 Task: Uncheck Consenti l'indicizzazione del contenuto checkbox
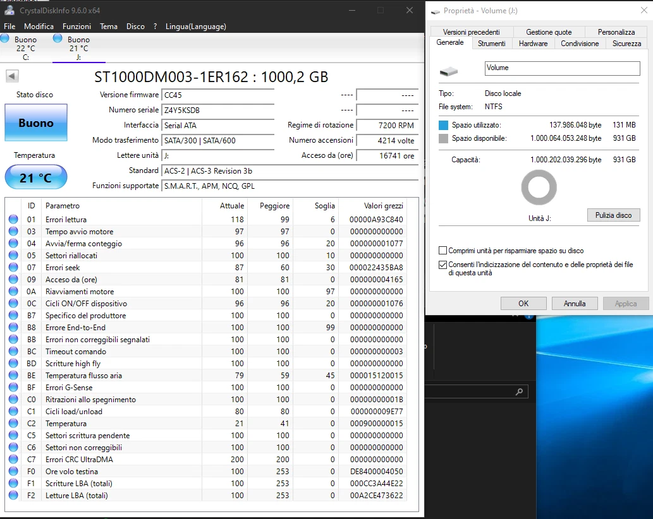(442, 265)
